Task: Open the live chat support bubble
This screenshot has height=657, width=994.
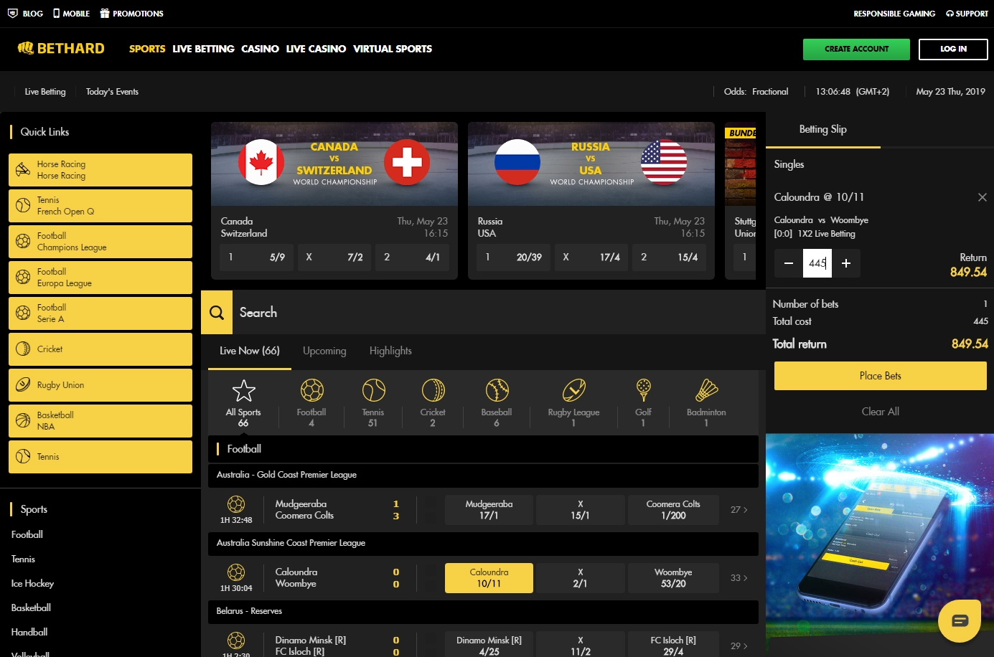Action: [959, 620]
